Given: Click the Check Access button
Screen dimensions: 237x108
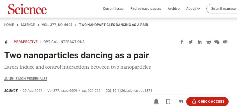Looking at the screenshot, I should [207, 102].
